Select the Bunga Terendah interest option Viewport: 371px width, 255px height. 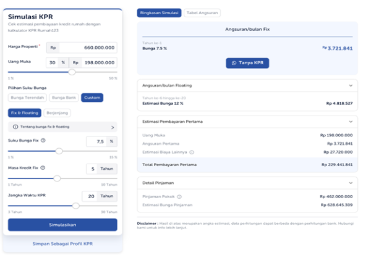(x=27, y=98)
